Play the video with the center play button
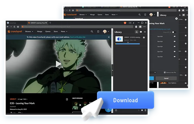 pos(58,64)
